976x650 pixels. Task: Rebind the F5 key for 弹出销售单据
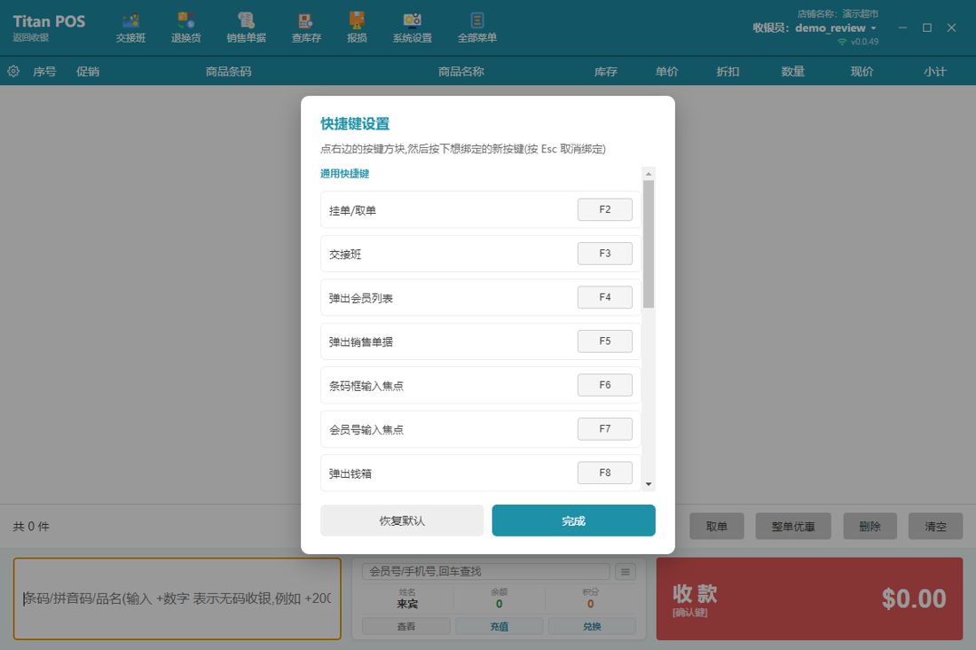[x=604, y=341]
